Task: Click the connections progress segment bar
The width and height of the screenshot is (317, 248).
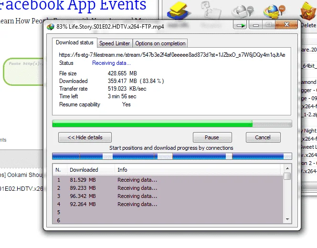Action: click(x=172, y=156)
